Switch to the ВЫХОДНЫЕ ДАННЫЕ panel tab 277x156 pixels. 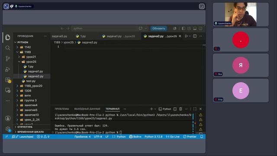coord(87,109)
